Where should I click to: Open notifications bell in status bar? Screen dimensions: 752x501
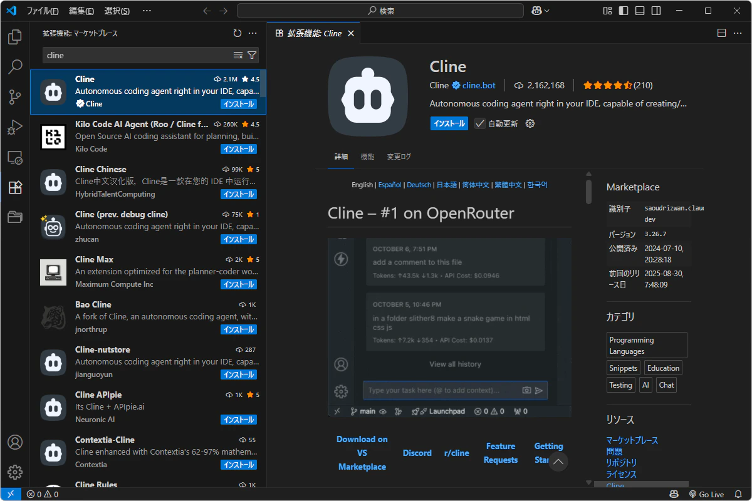click(x=738, y=494)
